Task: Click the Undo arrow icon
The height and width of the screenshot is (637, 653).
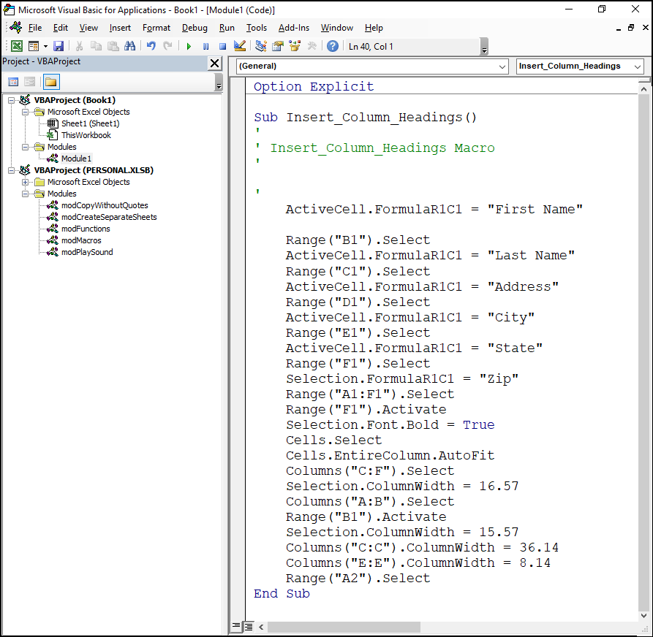Action: [x=151, y=46]
